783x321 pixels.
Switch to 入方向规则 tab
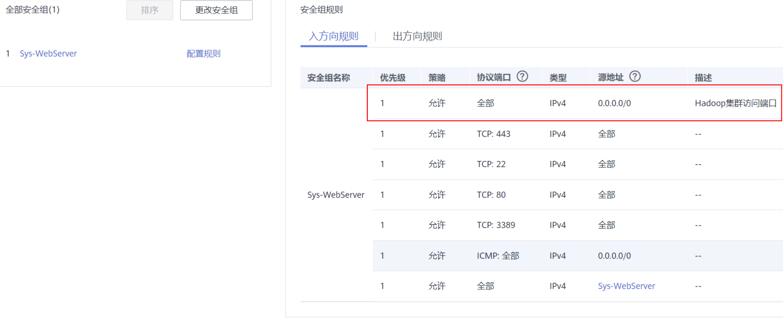coord(333,36)
